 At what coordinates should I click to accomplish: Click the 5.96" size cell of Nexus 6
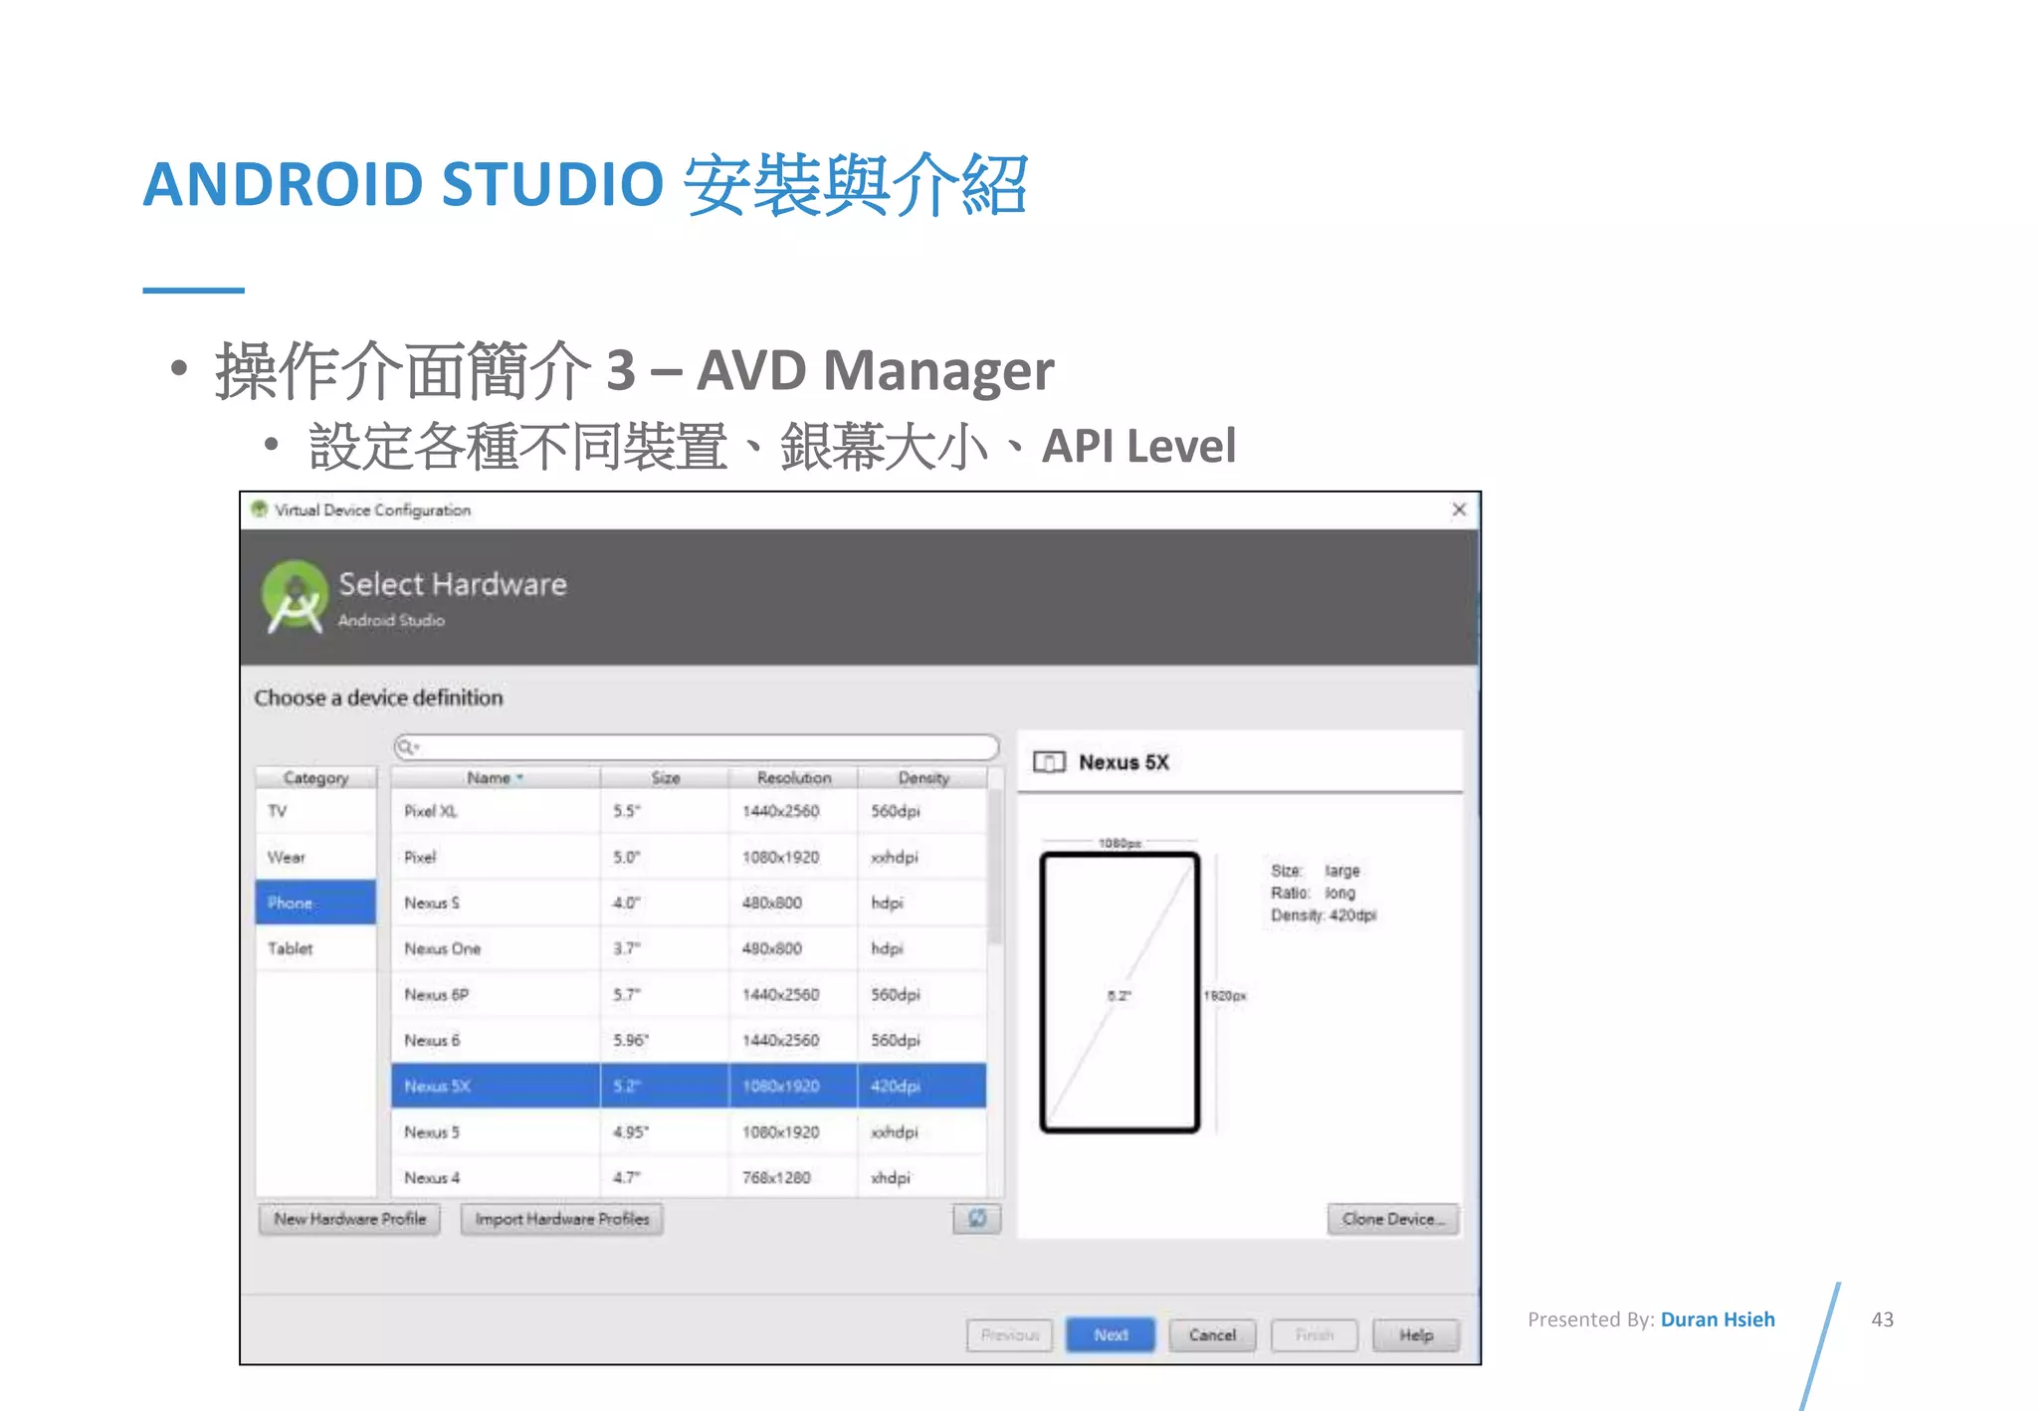click(x=631, y=1040)
